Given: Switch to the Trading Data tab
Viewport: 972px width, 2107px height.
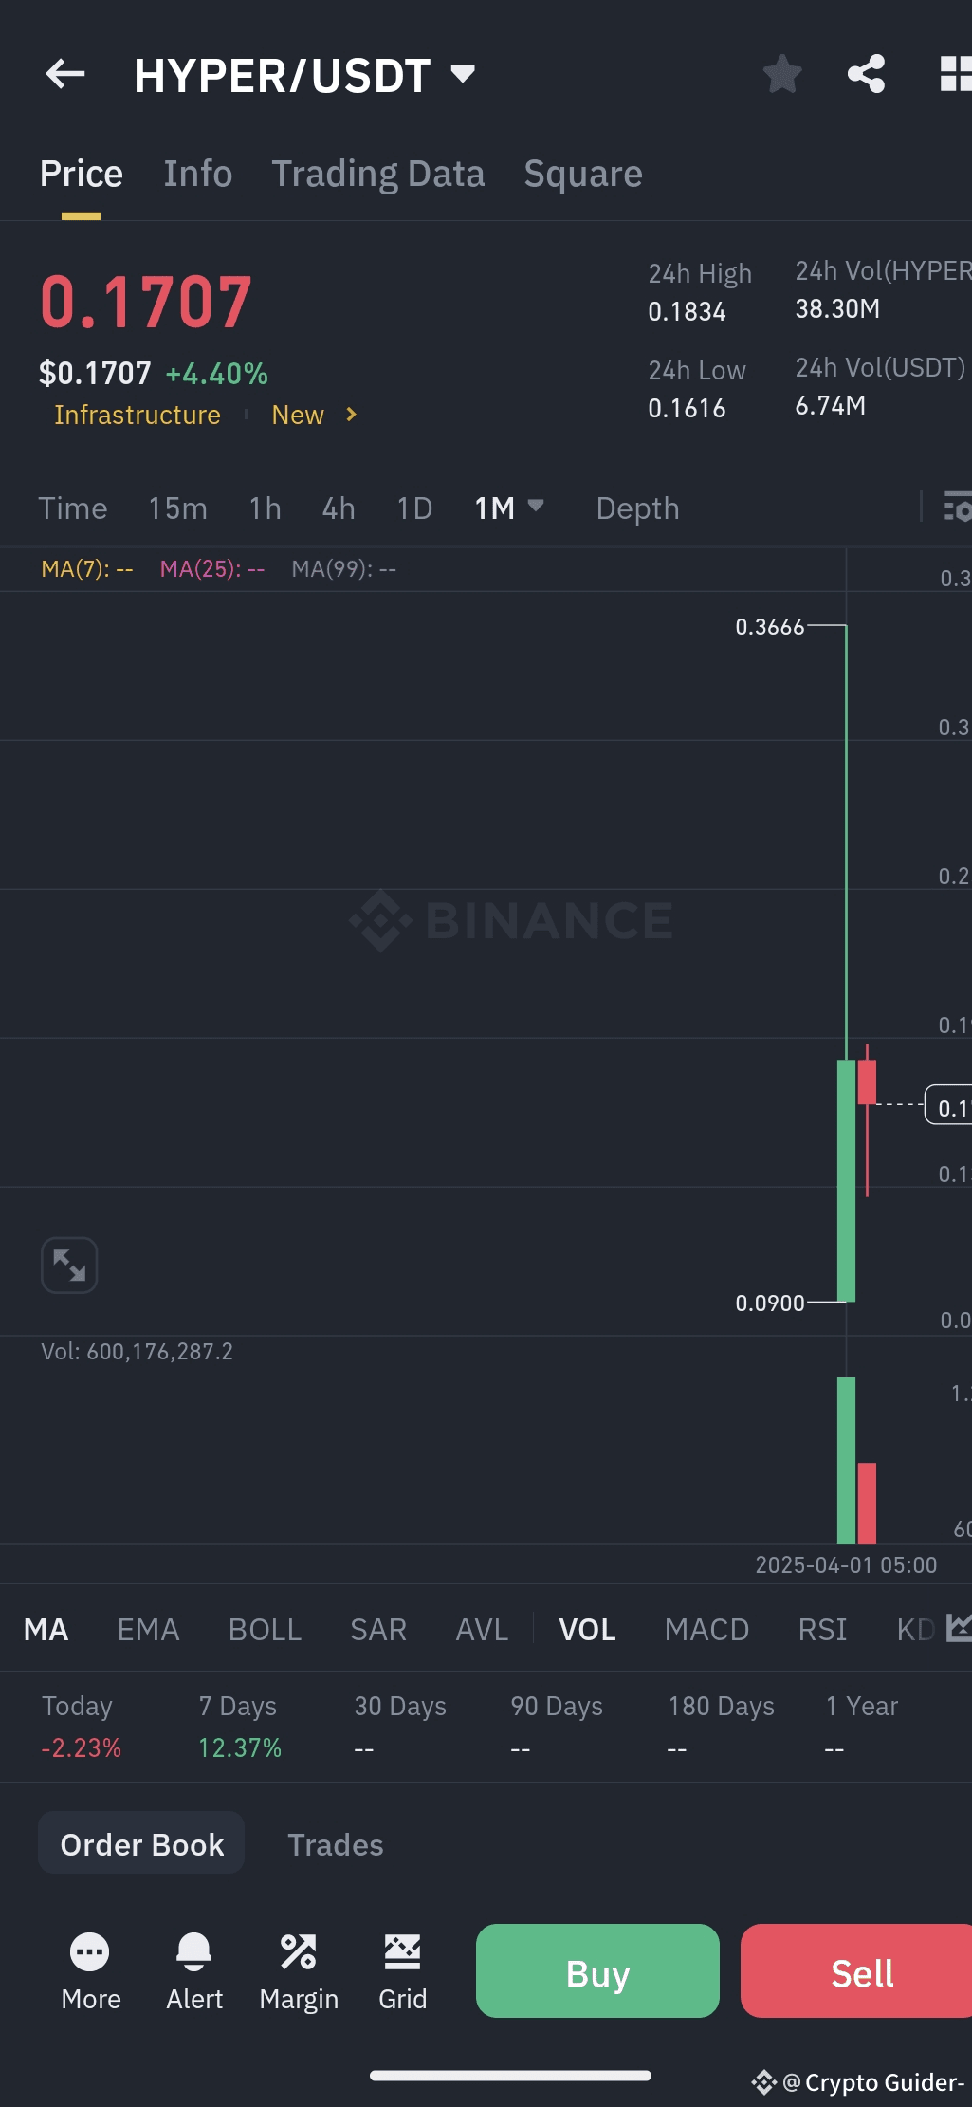Looking at the screenshot, I should click(378, 174).
